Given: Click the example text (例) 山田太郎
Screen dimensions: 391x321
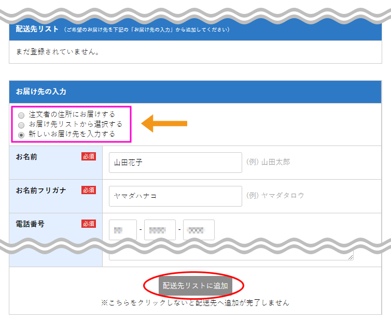Looking at the screenshot, I should [x=268, y=162].
